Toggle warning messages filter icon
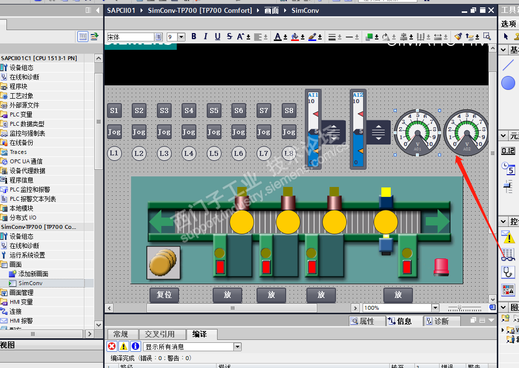The width and height of the screenshot is (519, 368). tap(123, 346)
